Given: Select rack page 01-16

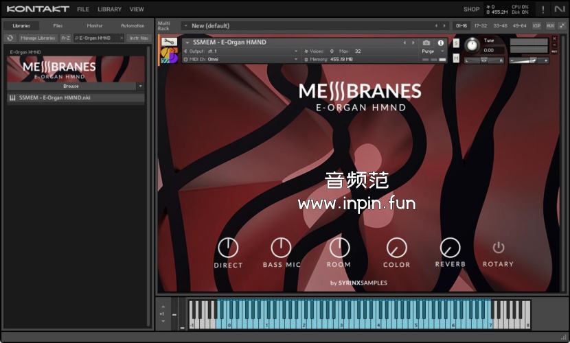Looking at the screenshot, I should (x=461, y=26).
